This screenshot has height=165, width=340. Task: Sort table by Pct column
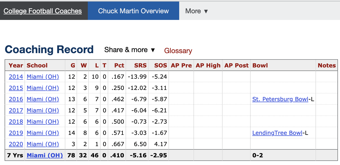[x=119, y=65]
